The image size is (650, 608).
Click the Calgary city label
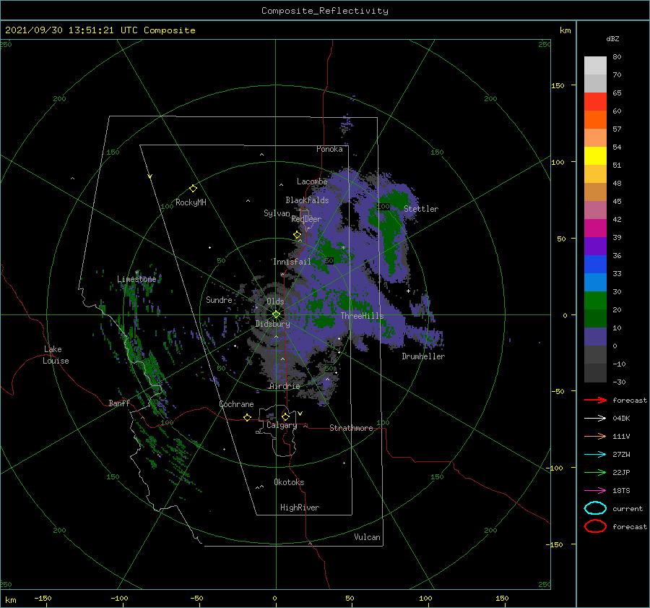(x=282, y=425)
